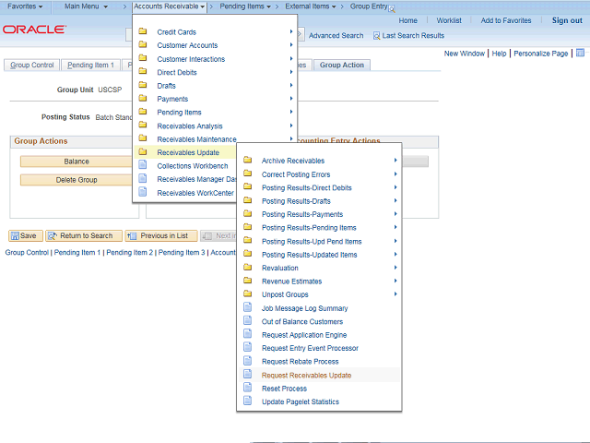
Task: Switch to the Group Action tab
Action: coord(341,66)
